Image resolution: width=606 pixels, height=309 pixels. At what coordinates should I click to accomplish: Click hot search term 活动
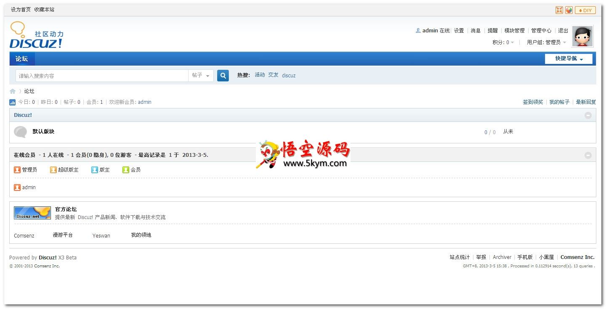pos(260,75)
